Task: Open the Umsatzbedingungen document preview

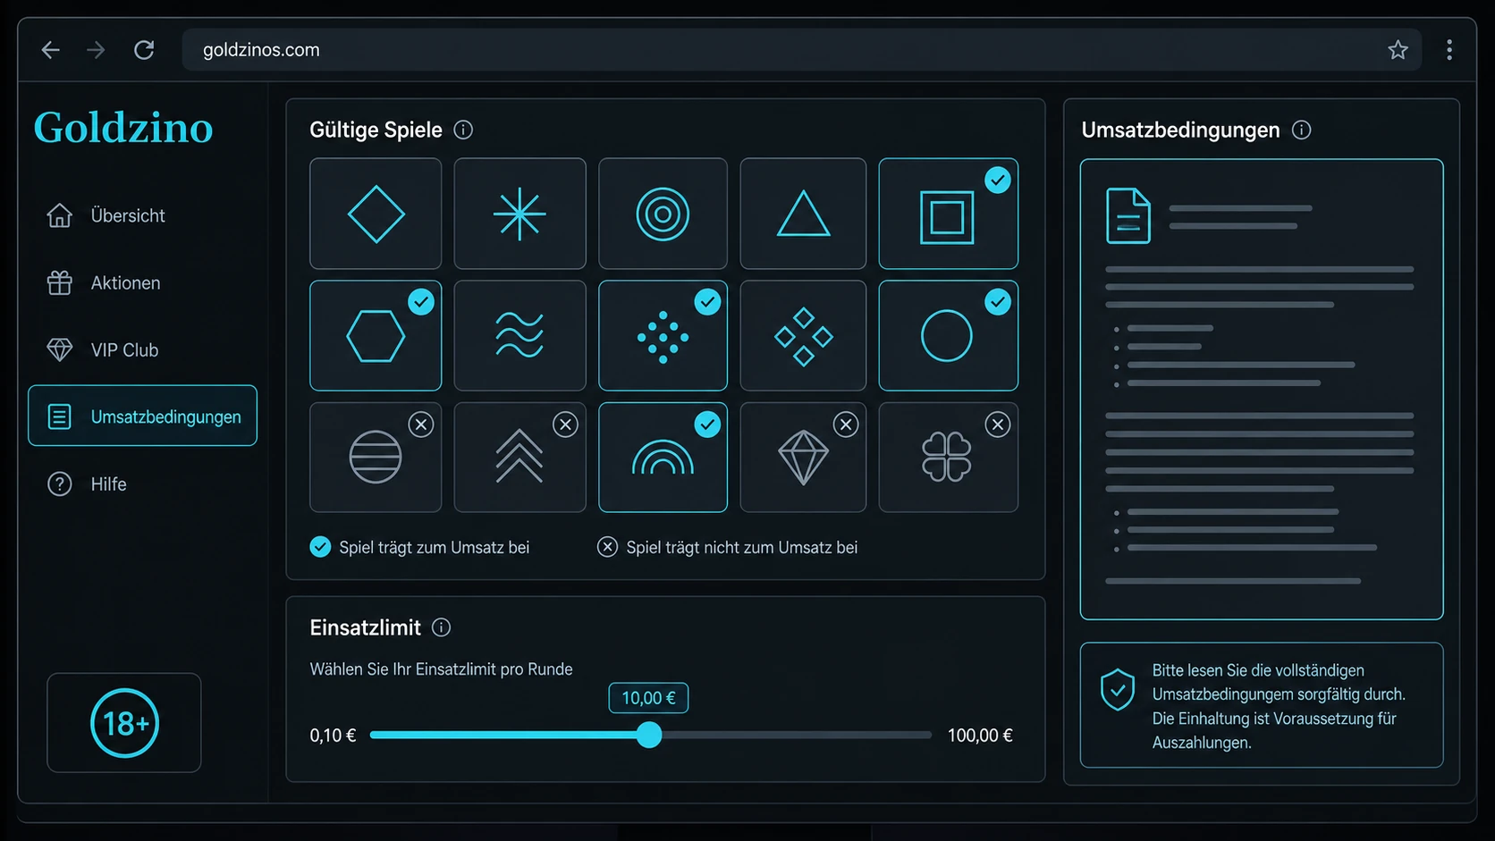Action: coord(1262,389)
